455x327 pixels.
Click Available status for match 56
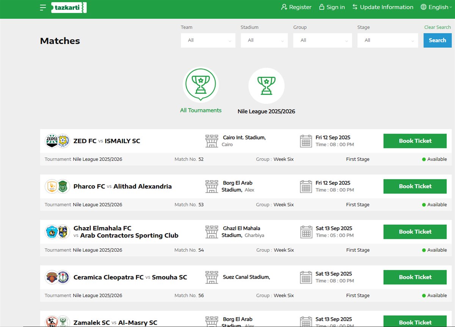coord(435,296)
